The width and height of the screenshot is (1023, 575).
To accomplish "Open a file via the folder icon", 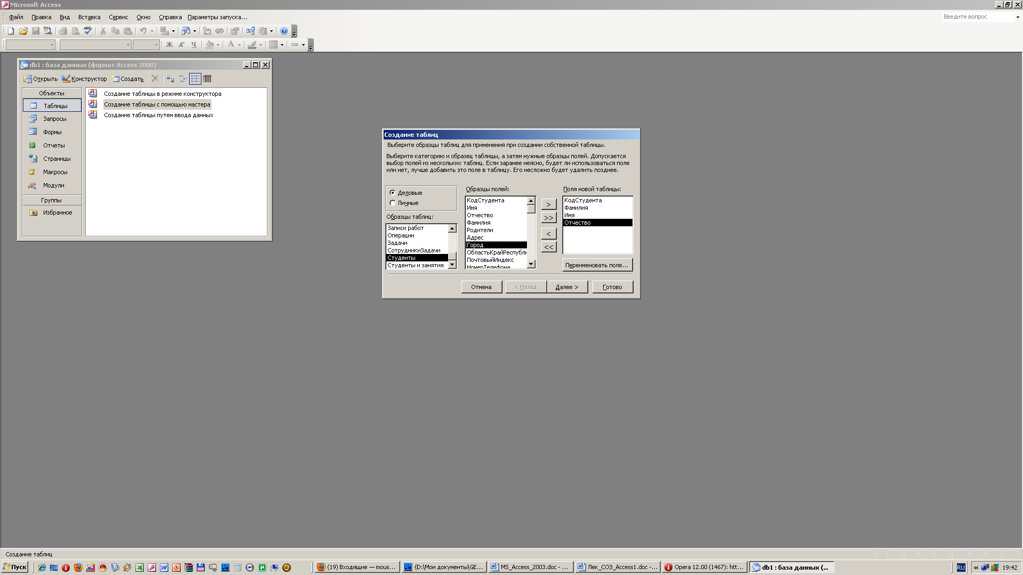I will coord(23,31).
